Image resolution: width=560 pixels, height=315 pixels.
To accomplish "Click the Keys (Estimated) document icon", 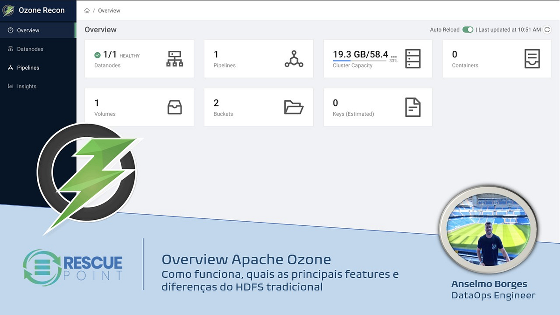I will click(413, 106).
